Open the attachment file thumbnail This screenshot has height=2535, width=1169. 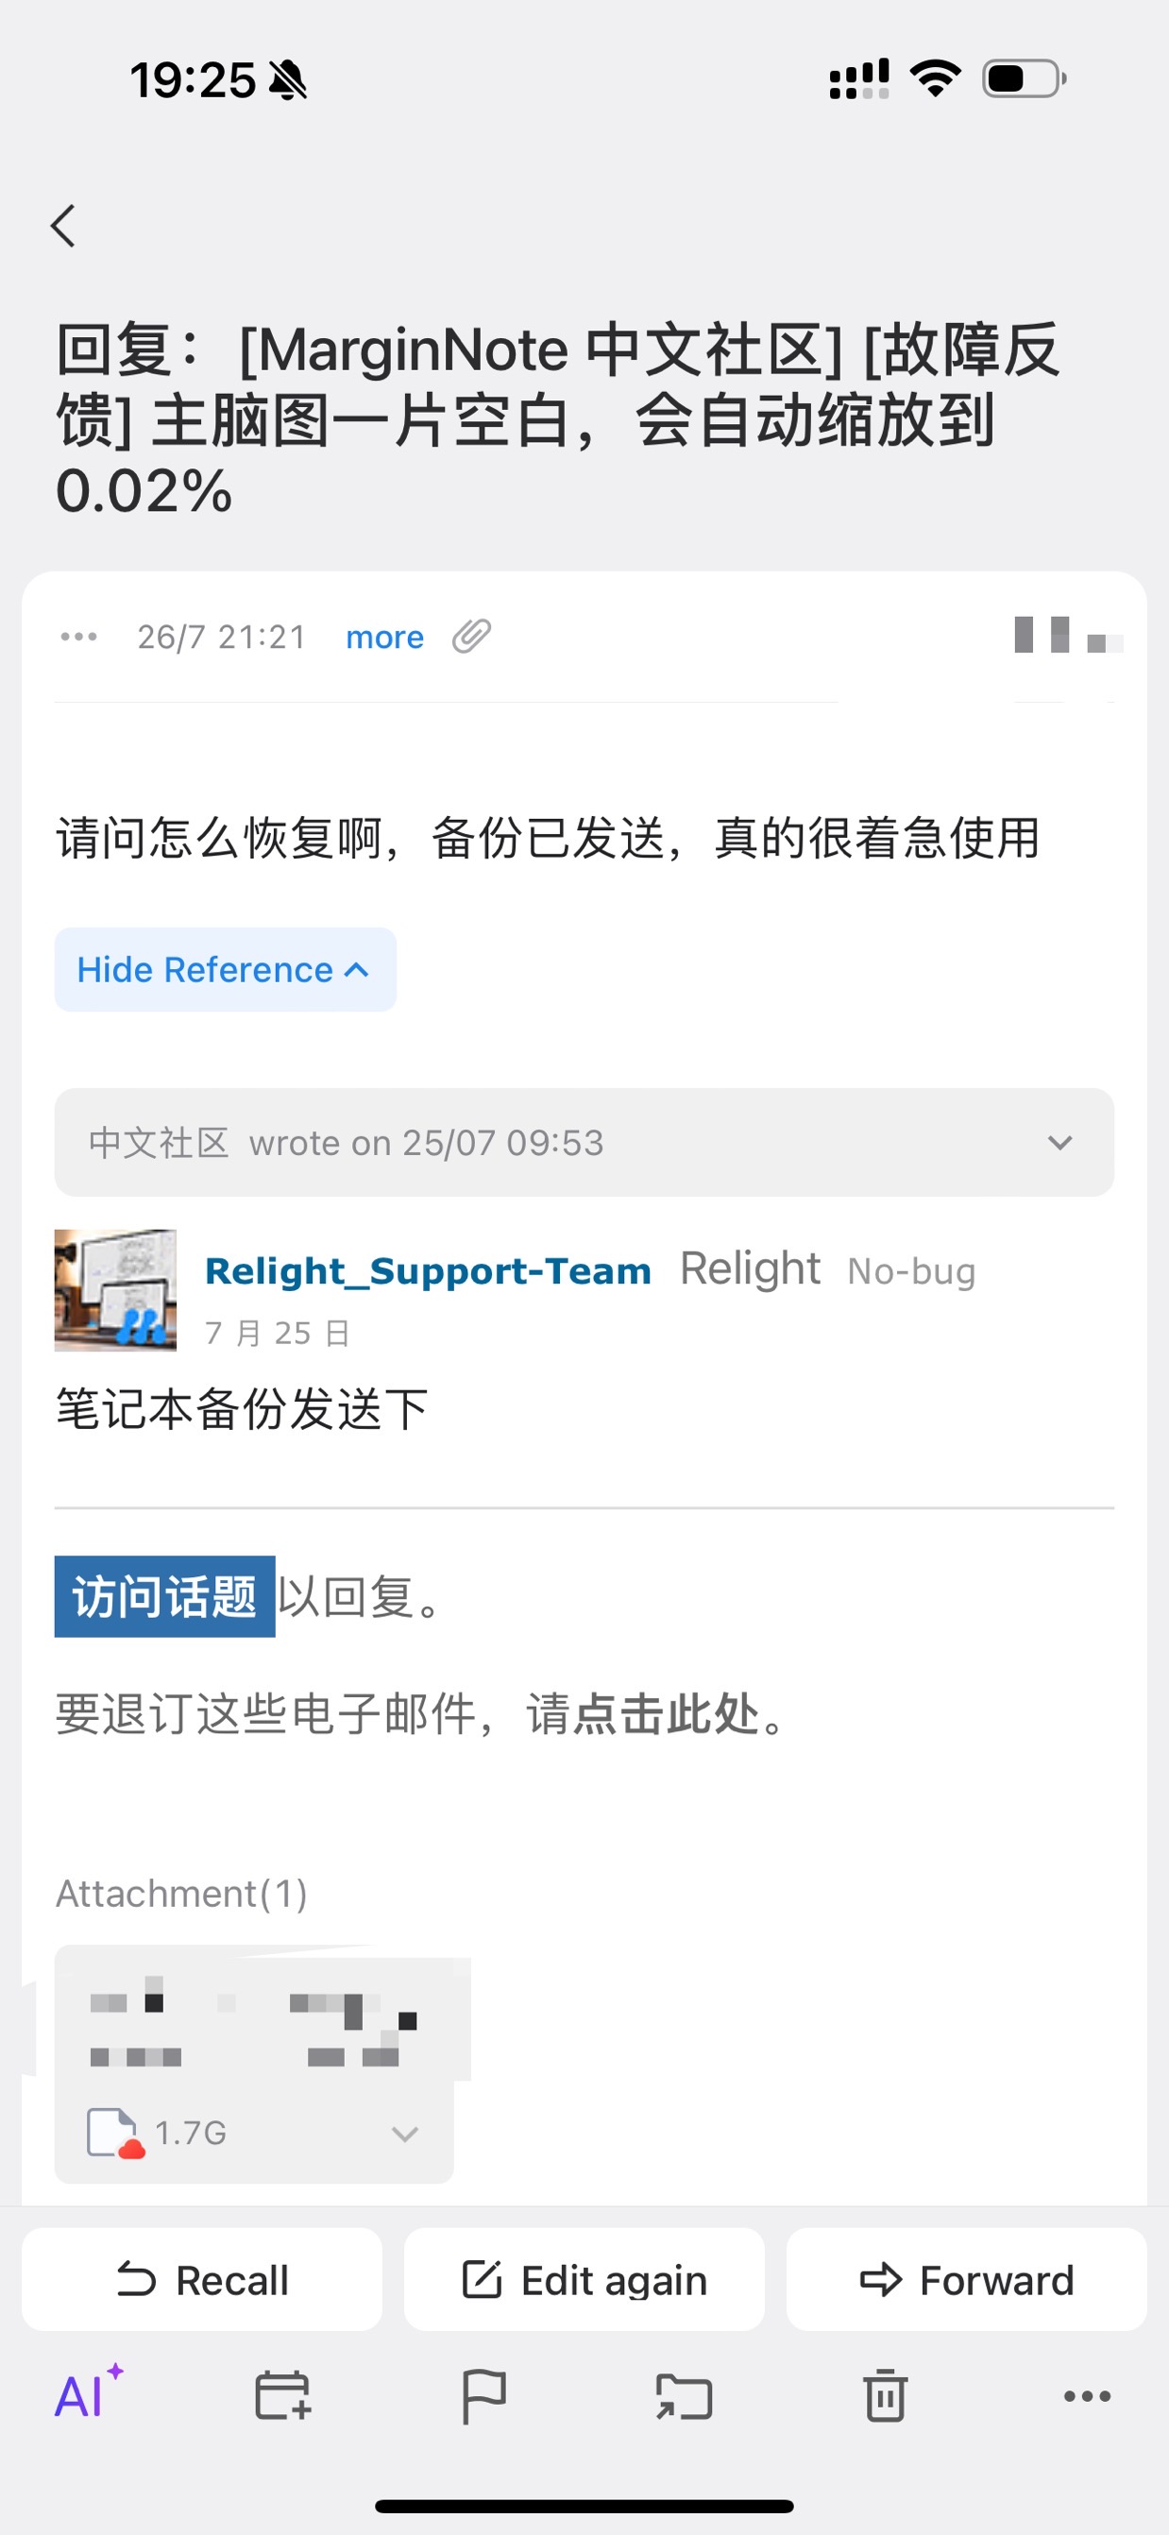click(x=254, y=2063)
